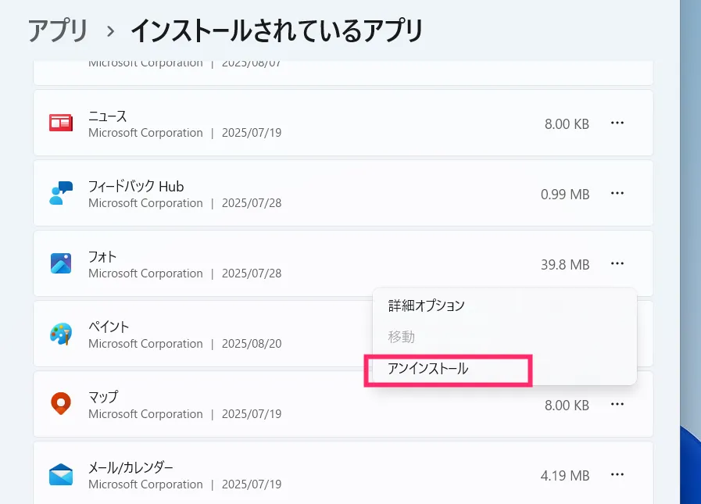
Task: Click the 0.99 MB size value
Action: tap(565, 195)
